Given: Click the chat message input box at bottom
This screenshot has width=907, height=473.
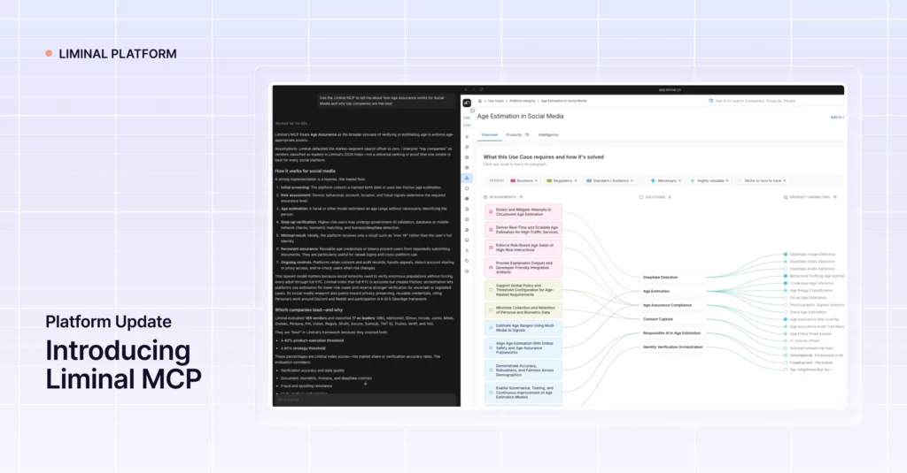Looking at the screenshot, I should click(366, 400).
